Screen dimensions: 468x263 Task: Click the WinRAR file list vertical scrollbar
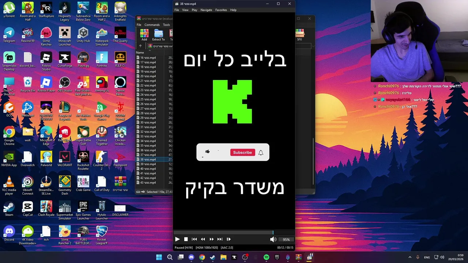(x=313, y=161)
